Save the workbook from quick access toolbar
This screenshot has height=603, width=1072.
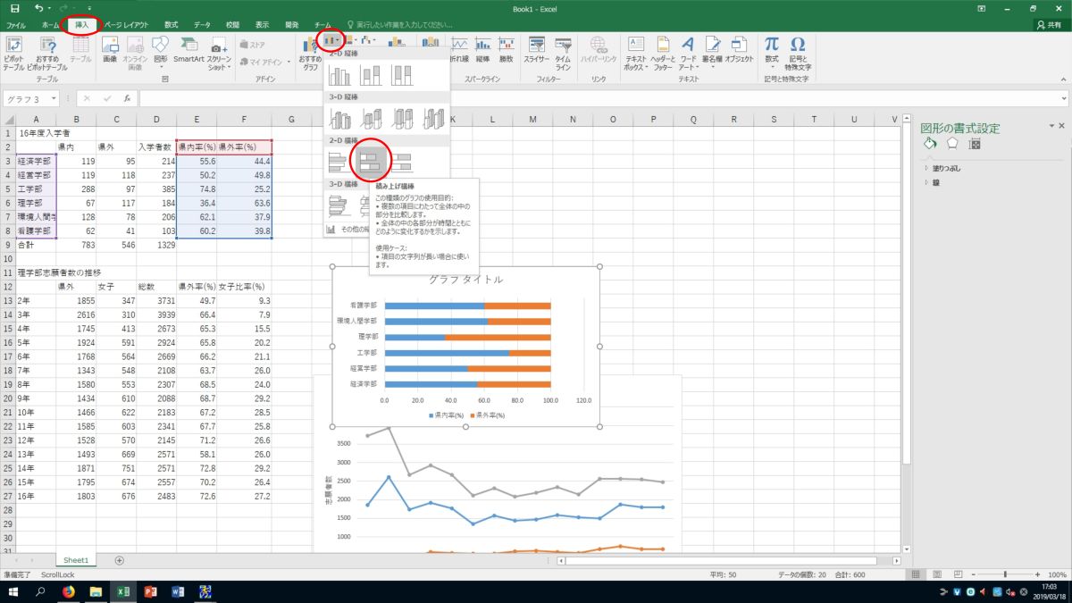pos(14,8)
